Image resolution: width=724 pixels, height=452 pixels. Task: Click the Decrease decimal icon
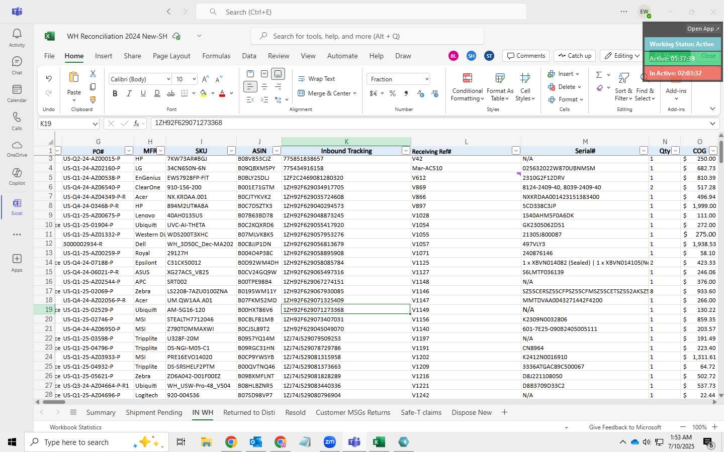pos(435,93)
